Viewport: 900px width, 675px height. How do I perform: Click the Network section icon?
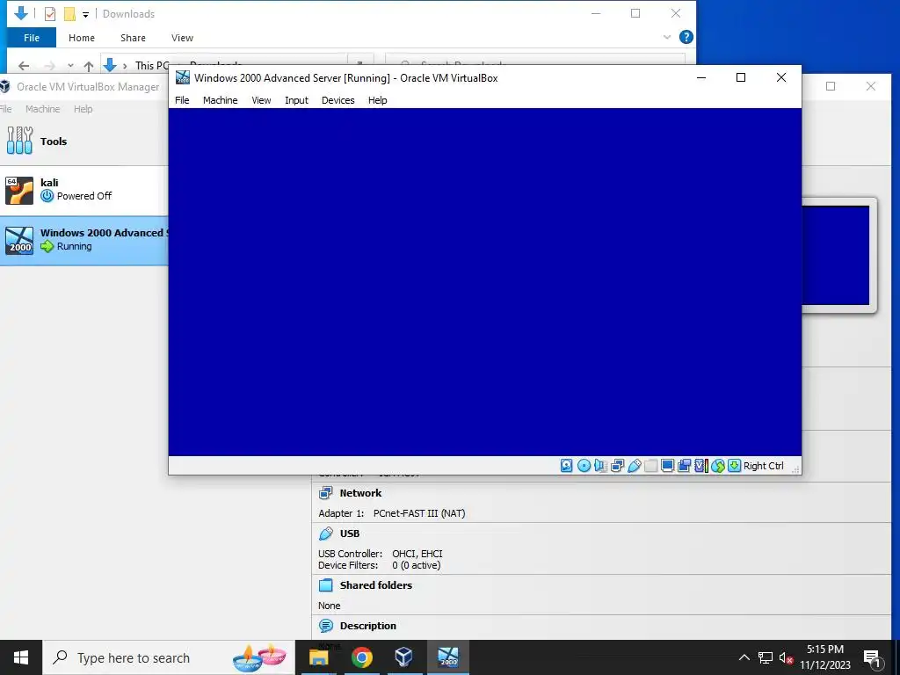click(325, 492)
